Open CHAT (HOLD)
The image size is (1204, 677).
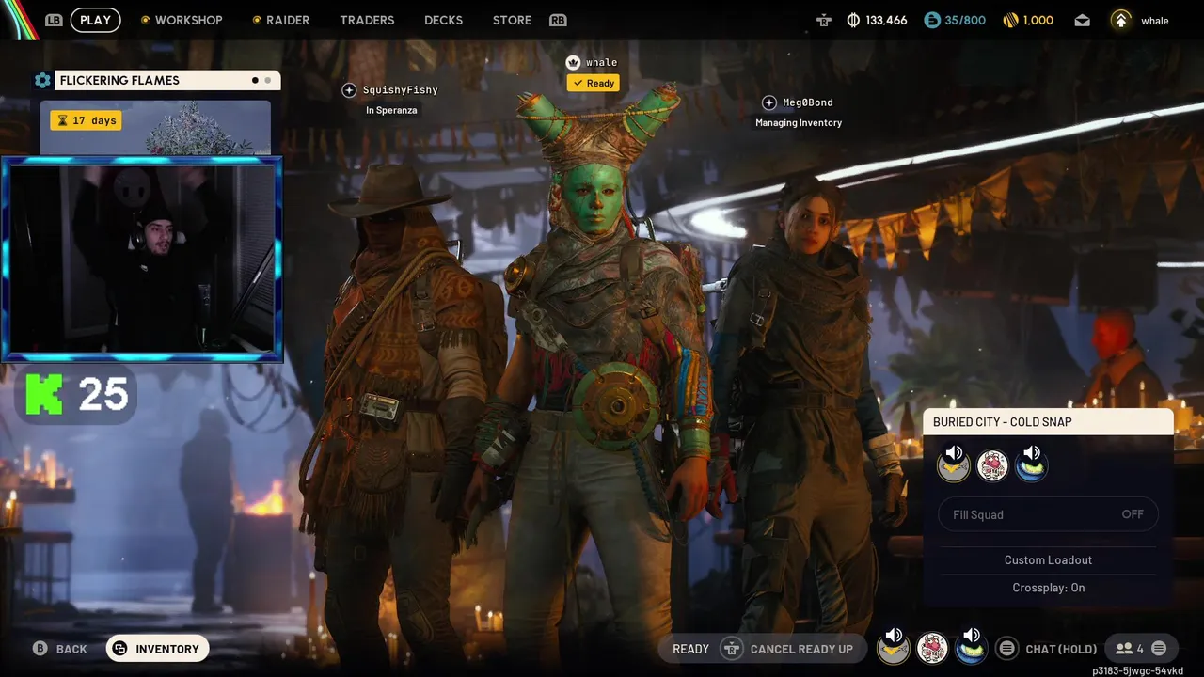point(1061,649)
